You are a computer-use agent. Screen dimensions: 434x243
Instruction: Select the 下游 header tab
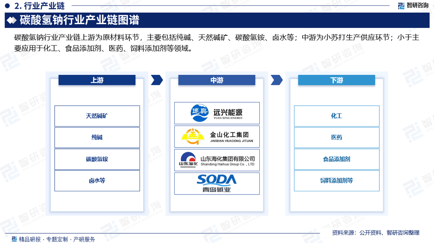(336, 80)
